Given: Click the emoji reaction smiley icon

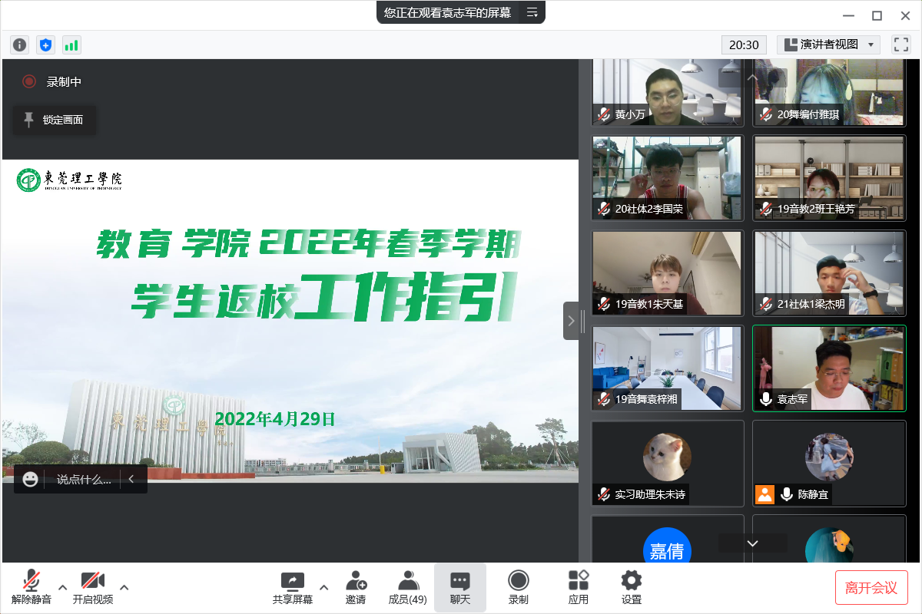Looking at the screenshot, I should point(31,479).
